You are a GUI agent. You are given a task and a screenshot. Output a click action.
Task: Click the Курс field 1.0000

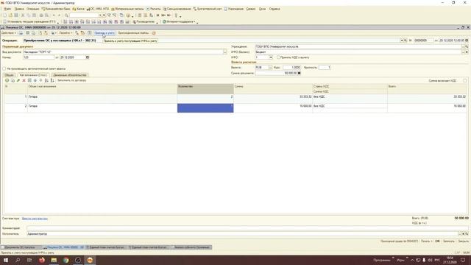pyautogui.click(x=291, y=68)
